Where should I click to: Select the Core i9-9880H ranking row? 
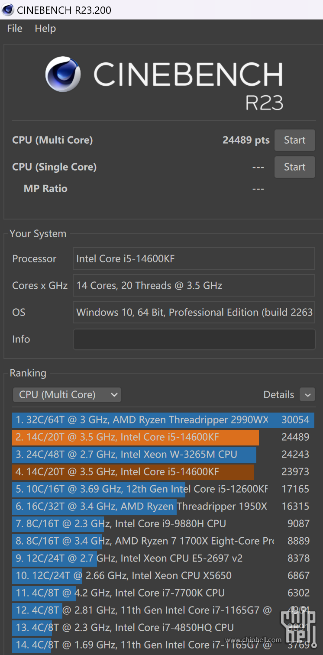pos(163,524)
